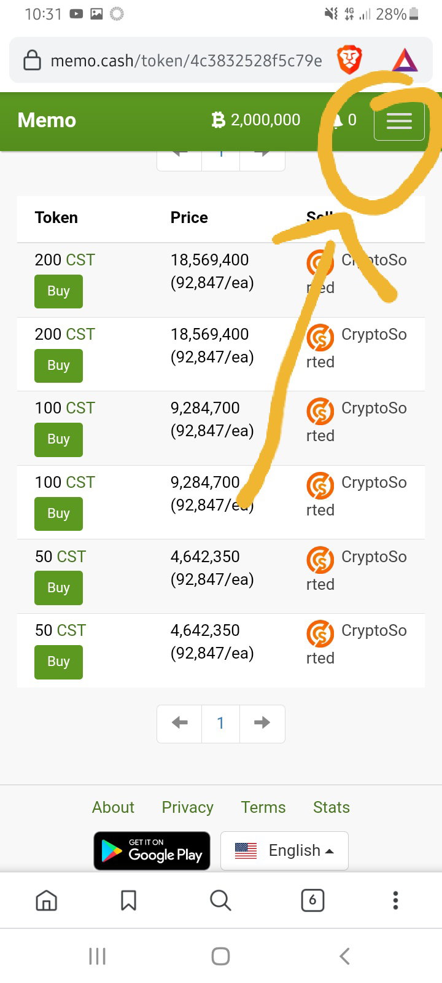Open the About footer link
The height and width of the screenshot is (983, 442).
(113, 807)
